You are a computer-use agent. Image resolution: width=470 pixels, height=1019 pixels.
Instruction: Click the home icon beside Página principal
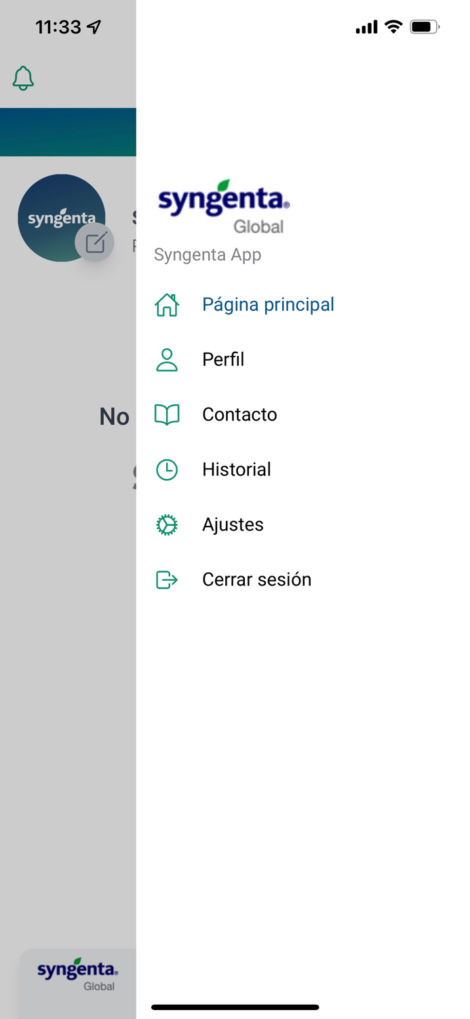pos(166,306)
